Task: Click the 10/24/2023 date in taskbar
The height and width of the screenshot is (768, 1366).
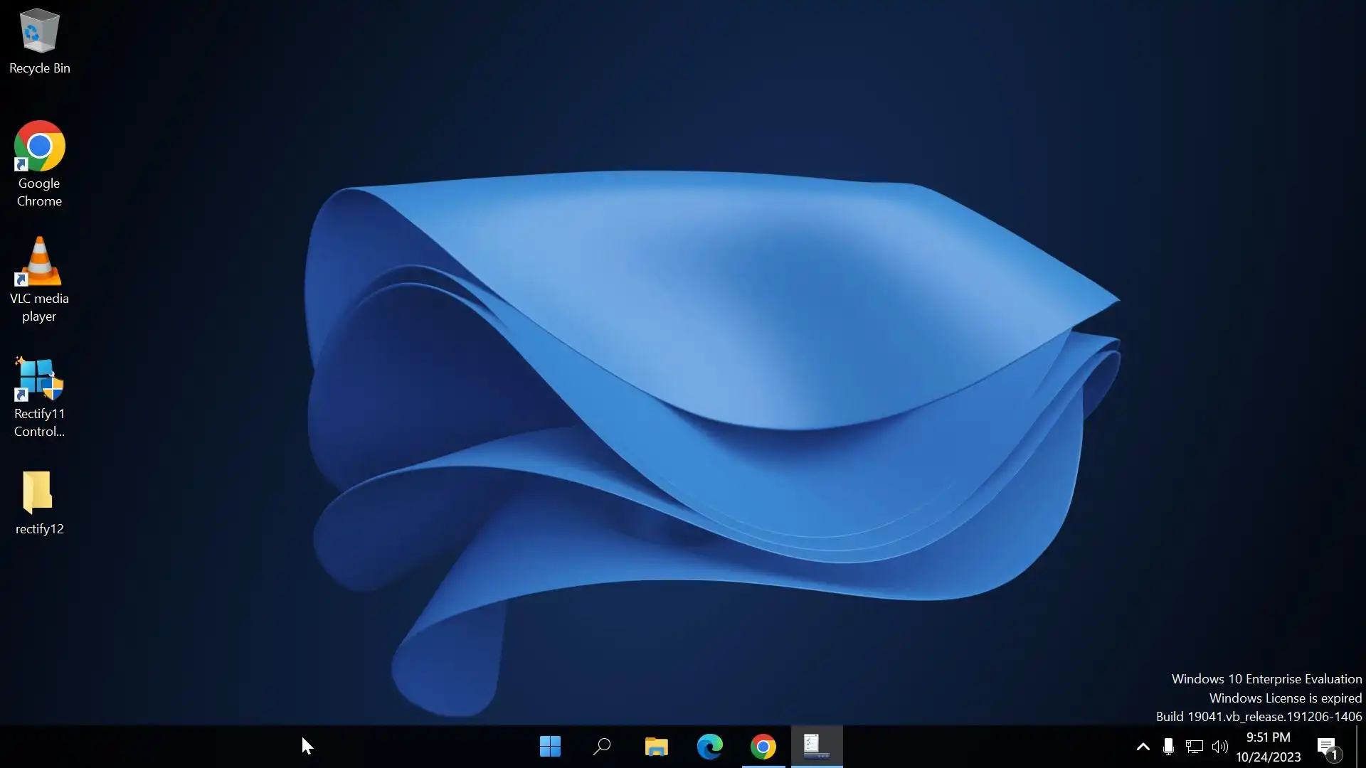Action: (1268, 757)
